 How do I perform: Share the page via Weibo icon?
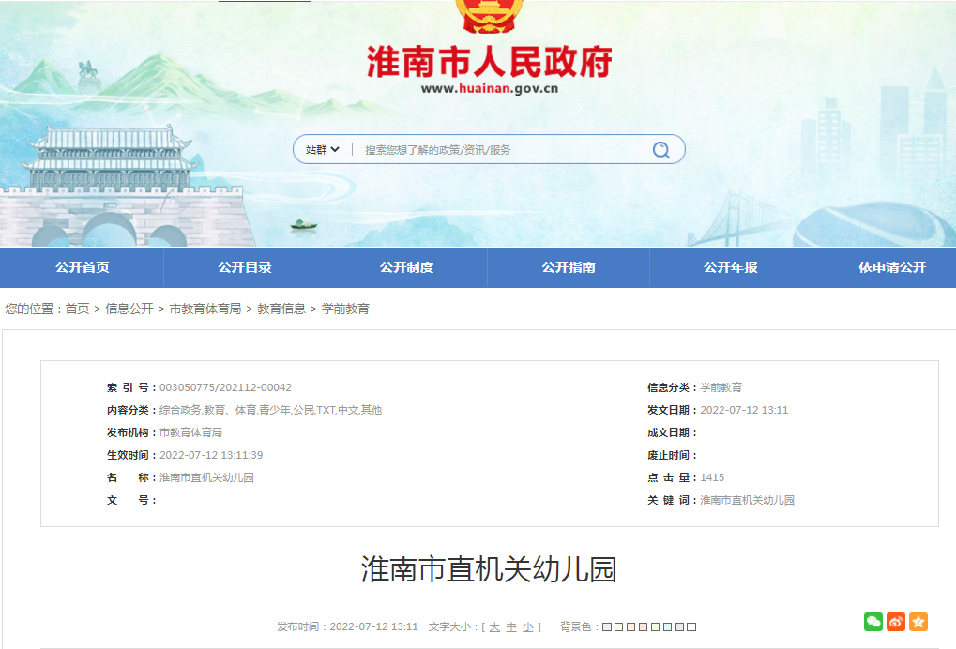[896, 622]
